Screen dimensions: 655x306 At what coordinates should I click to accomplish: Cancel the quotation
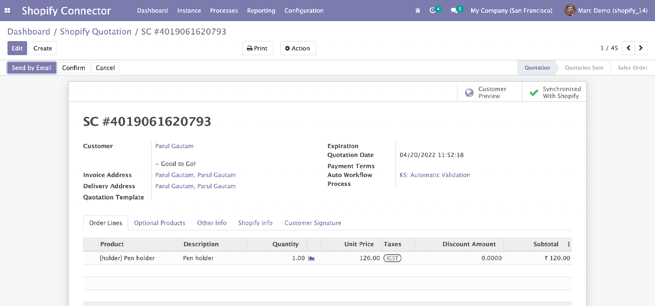coord(105,68)
